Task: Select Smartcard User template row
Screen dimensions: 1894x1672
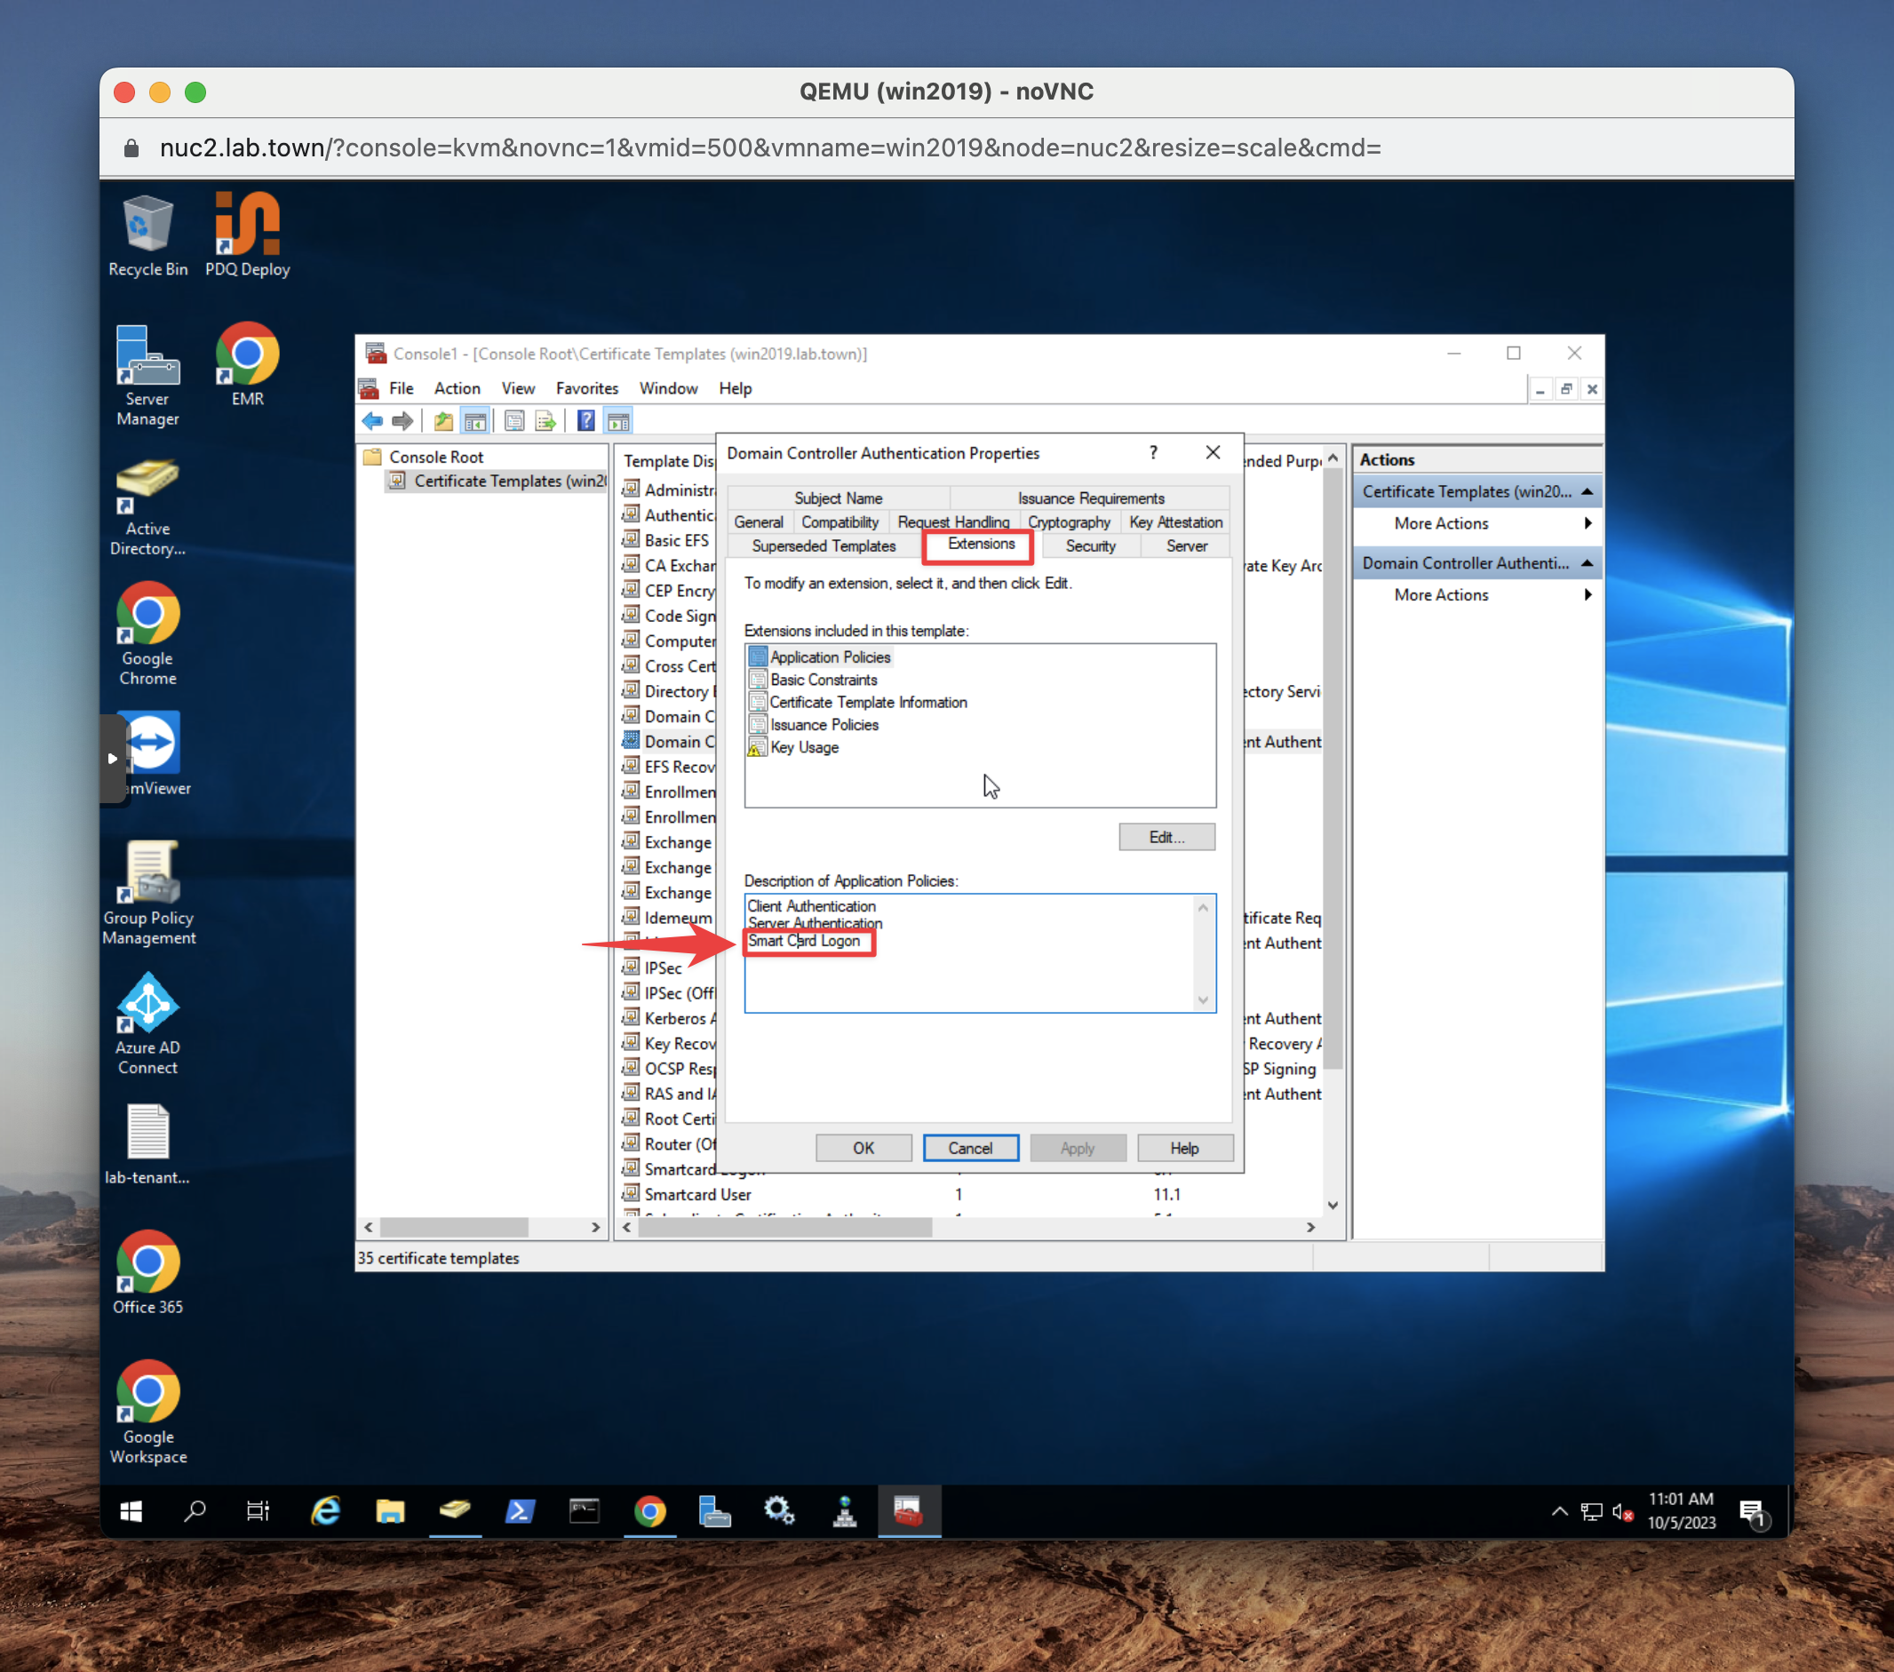Action: coord(696,1195)
